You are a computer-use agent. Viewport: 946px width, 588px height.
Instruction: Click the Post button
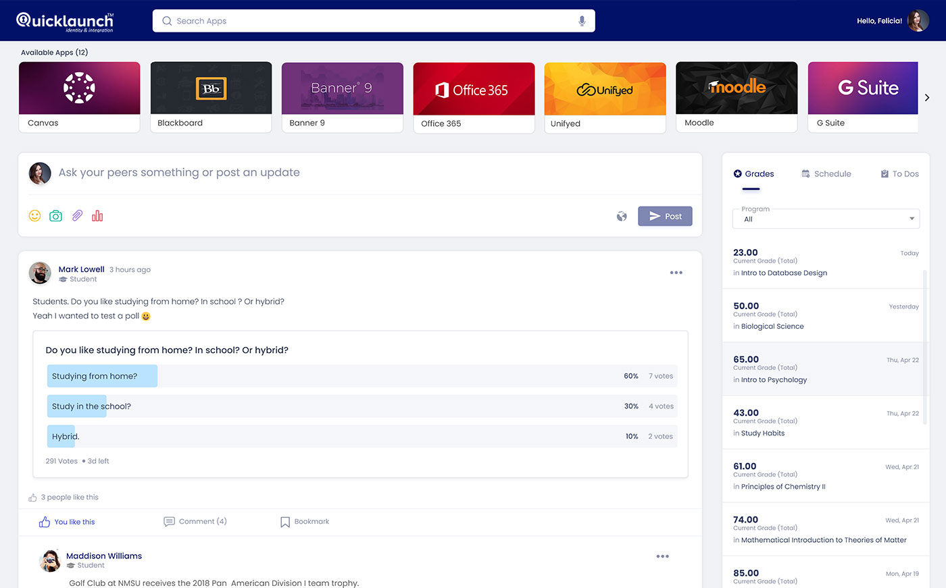pos(665,216)
